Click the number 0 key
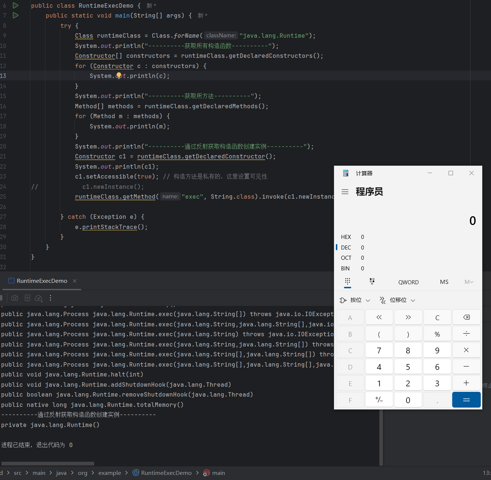This screenshot has height=480, width=491. point(408,400)
